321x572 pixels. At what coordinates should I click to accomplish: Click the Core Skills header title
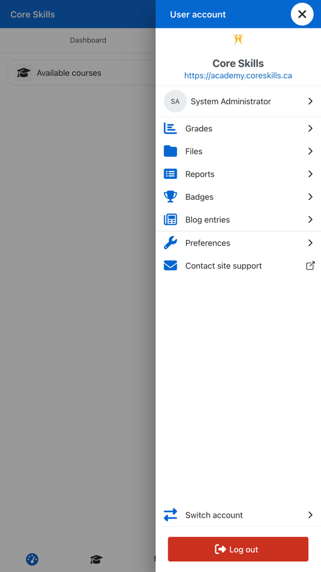tap(33, 14)
